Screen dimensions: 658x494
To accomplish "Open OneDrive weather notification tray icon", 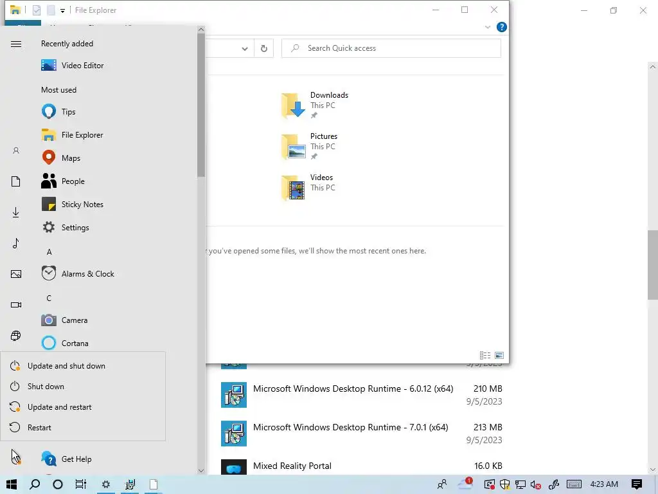I will click(465, 484).
